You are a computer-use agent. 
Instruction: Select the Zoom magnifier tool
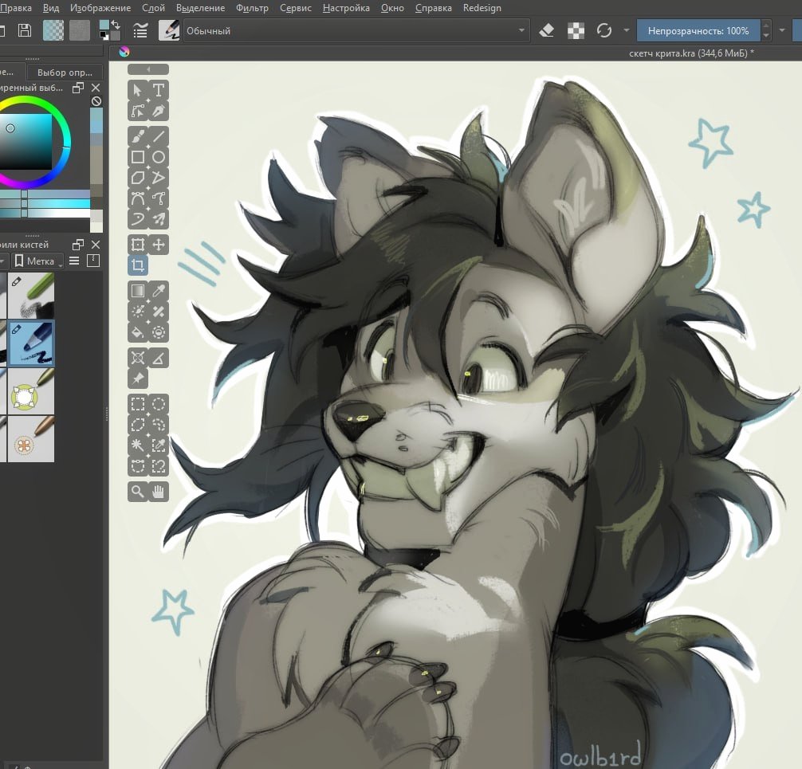pos(138,492)
